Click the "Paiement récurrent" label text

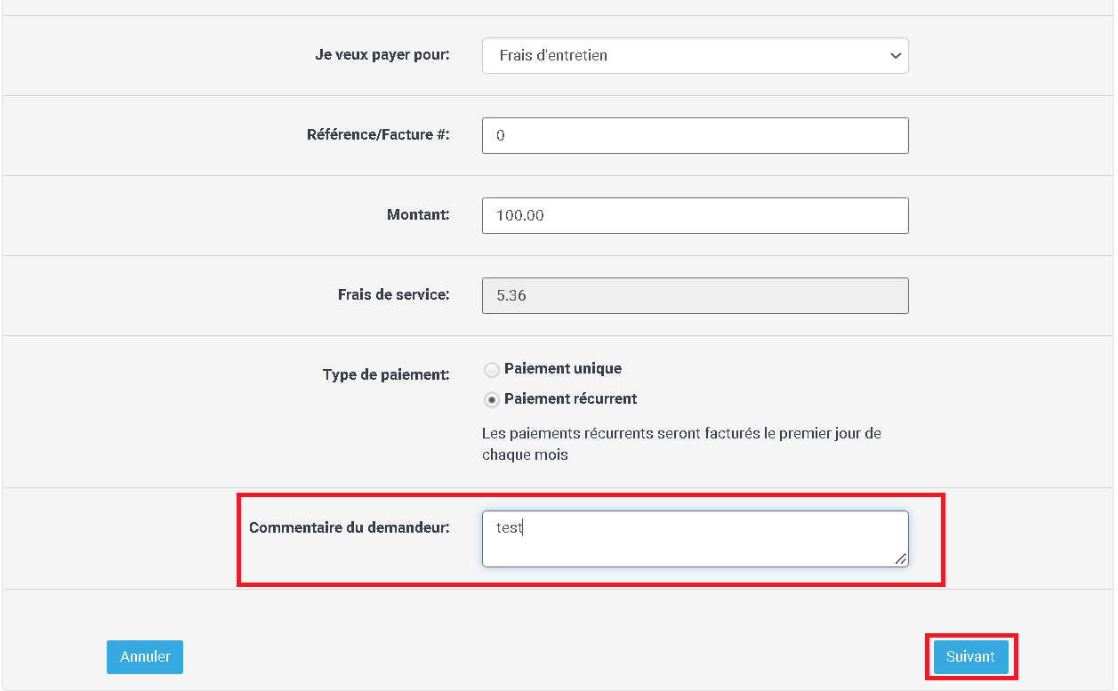[571, 398]
